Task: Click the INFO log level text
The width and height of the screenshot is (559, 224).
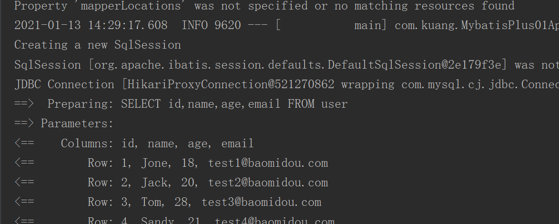Action: coord(194,25)
